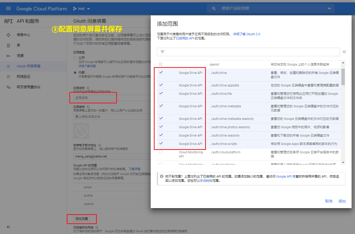This screenshot has width=355, height=234.
Task: Open the test project selector dropdown
Action: pos(81,8)
